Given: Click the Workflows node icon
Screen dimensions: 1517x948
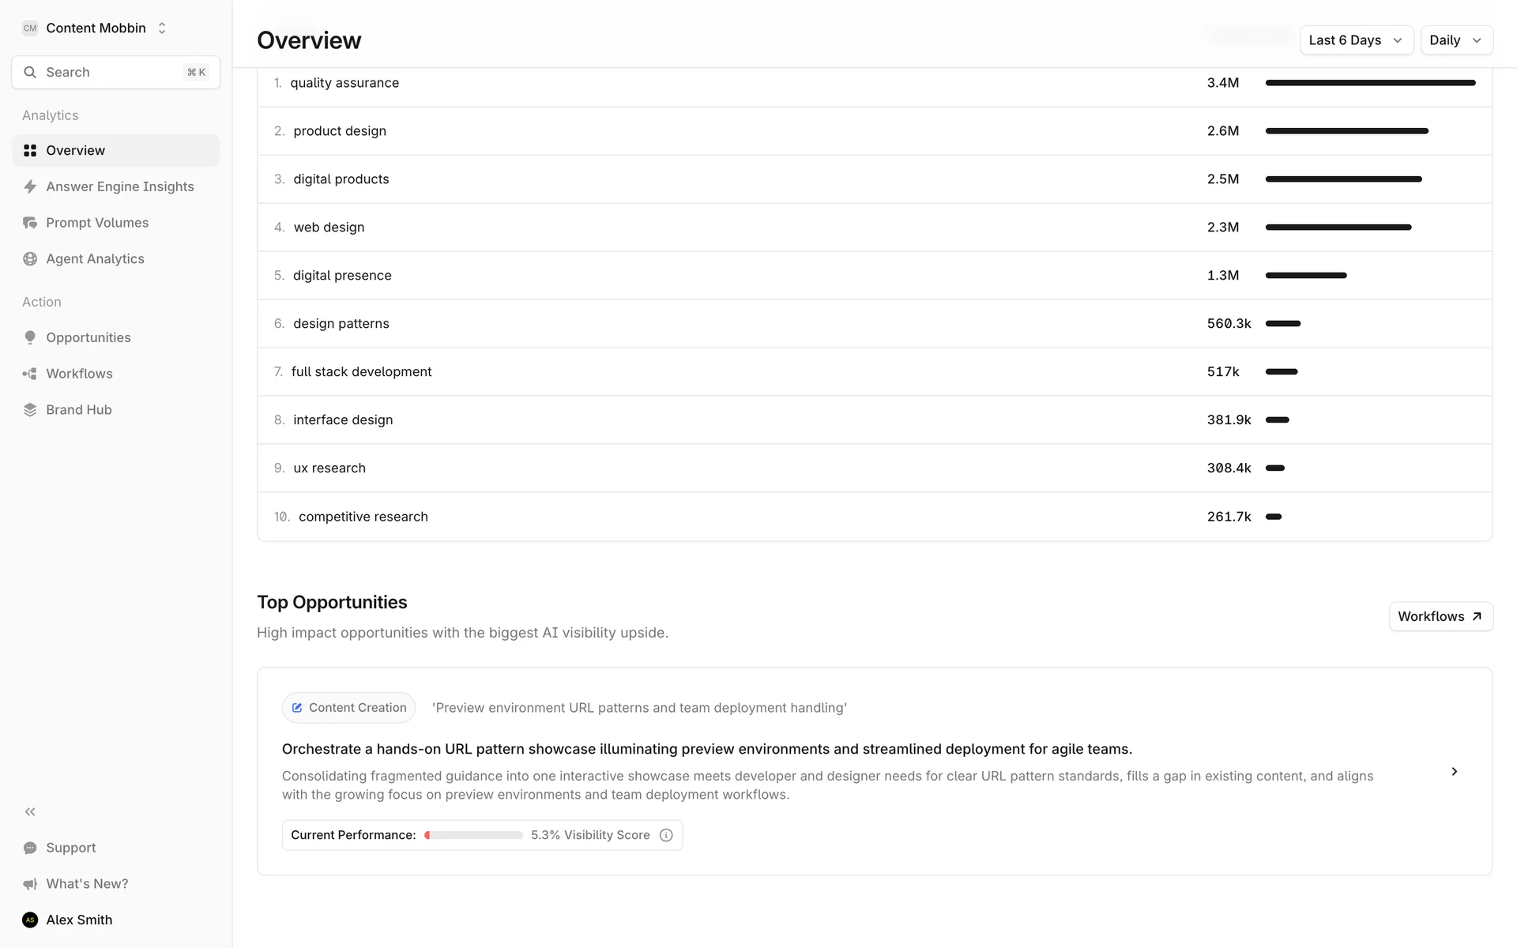Looking at the screenshot, I should tap(30, 374).
